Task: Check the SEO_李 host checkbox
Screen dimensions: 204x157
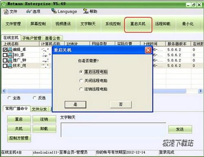Action: [x=5, y=55]
